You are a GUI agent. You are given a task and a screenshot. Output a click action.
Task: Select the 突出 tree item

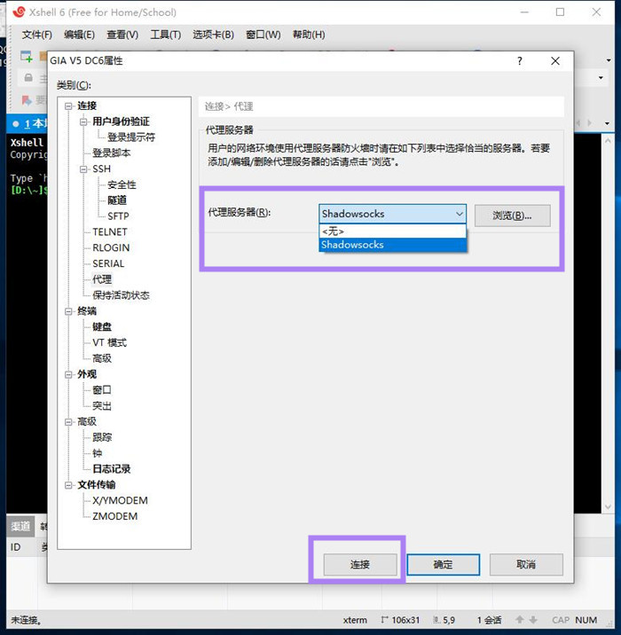[x=102, y=406]
